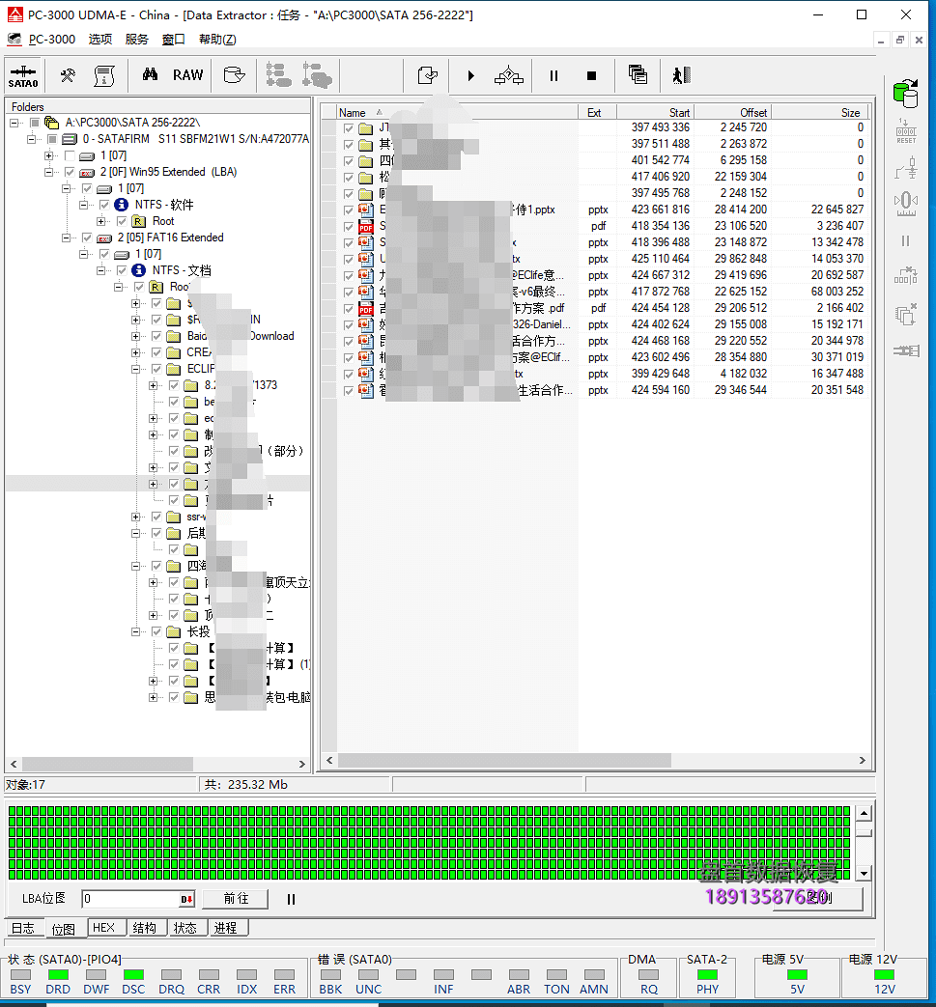Click the copy pages X sidebar icon
936x1007 pixels.
[906, 314]
